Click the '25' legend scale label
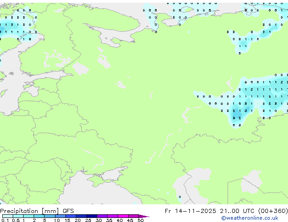This screenshot has width=288, height=222. (88, 220)
